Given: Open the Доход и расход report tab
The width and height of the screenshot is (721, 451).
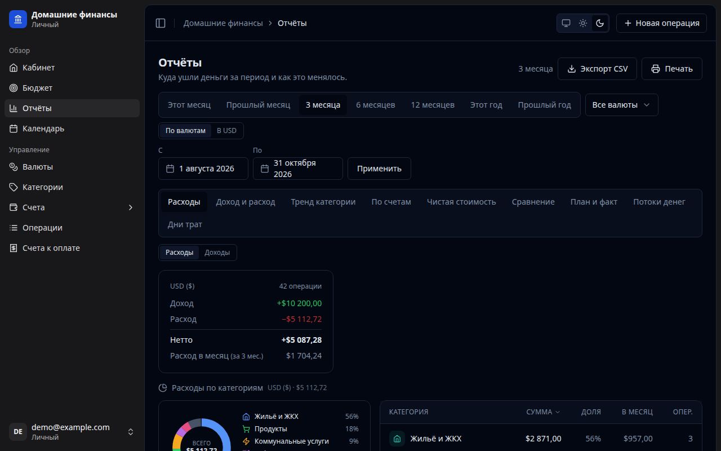Looking at the screenshot, I should [246, 202].
